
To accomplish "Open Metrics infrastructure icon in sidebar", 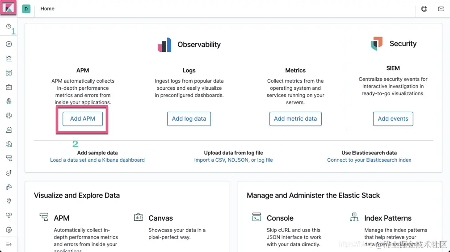I will click(8, 130).
